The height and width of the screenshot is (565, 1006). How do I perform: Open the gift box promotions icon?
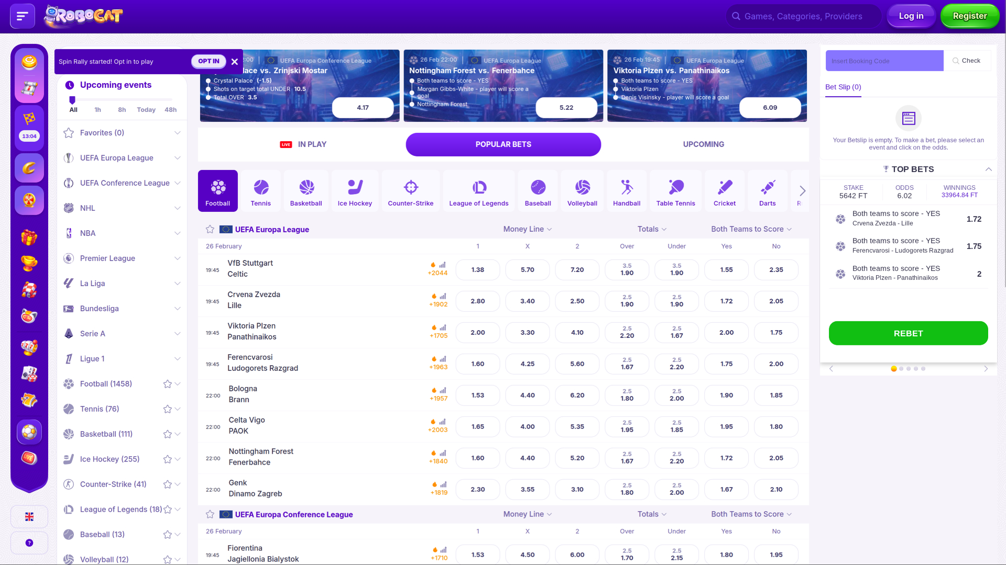29,238
